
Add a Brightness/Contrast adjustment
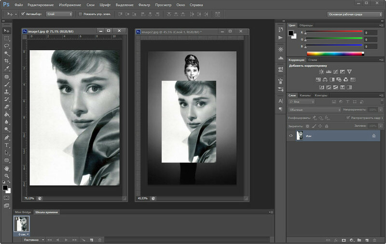(x=321, y=72)
